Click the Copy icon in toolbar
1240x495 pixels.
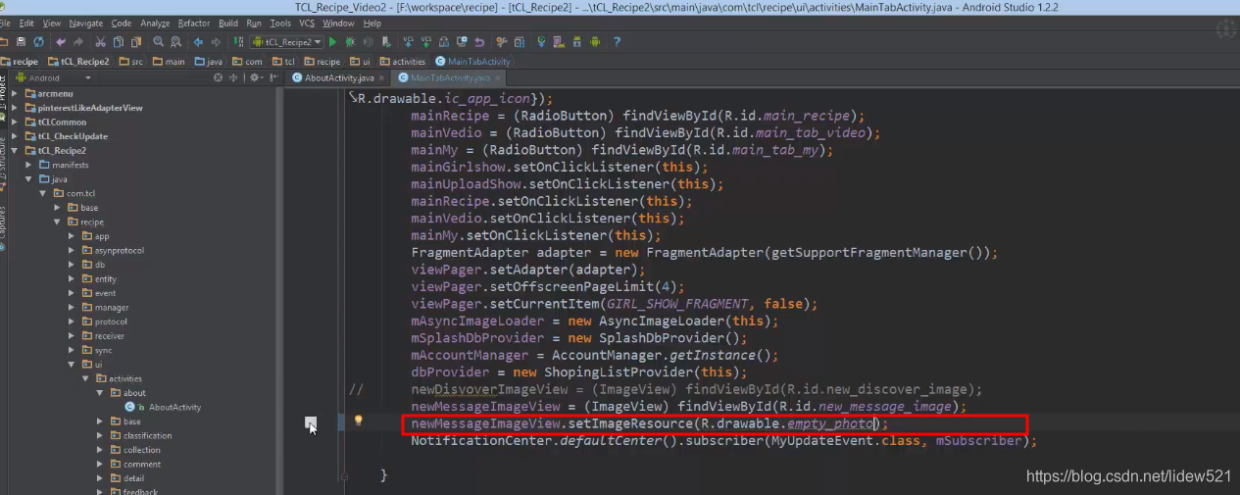[118, 42]
